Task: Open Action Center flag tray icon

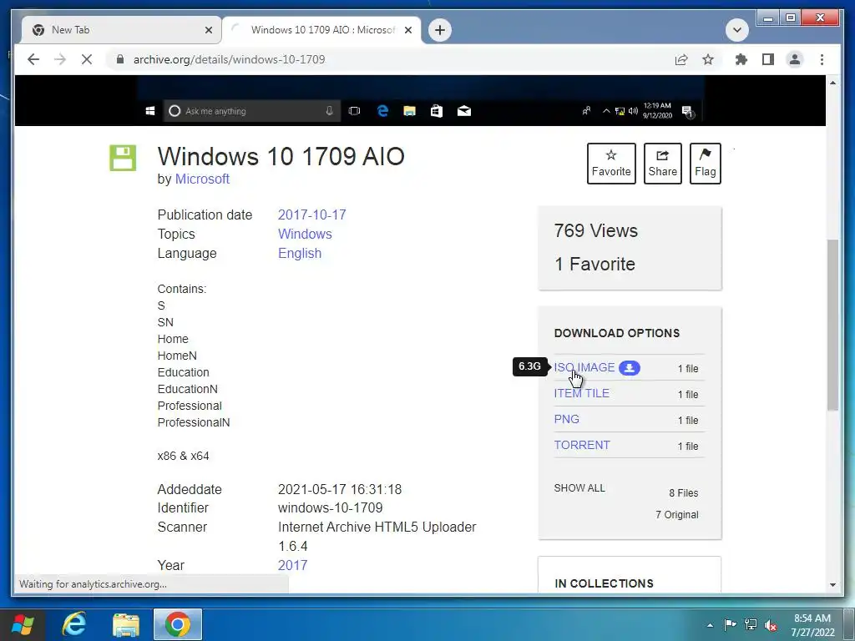Action: point(730,624)
